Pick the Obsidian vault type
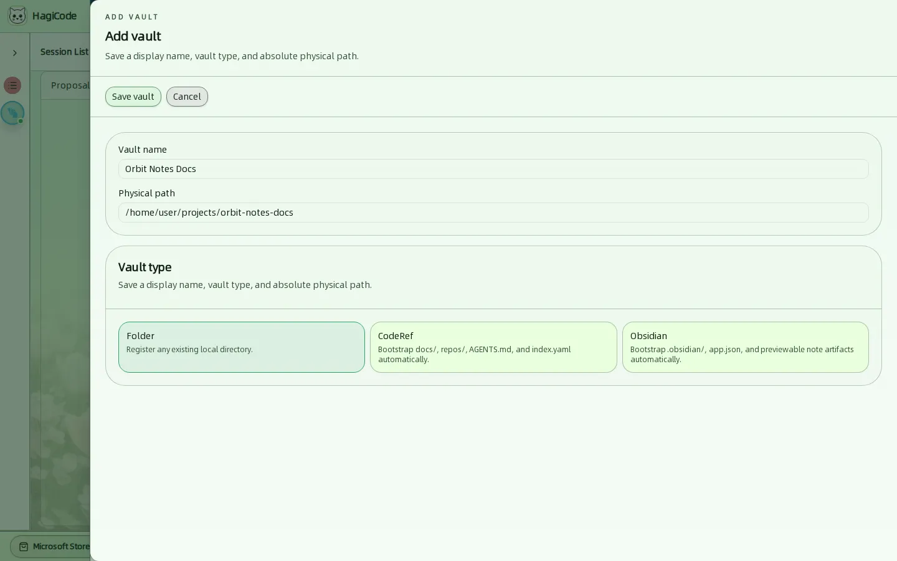Viewport: 897px width, 561px height. [746, 347]
